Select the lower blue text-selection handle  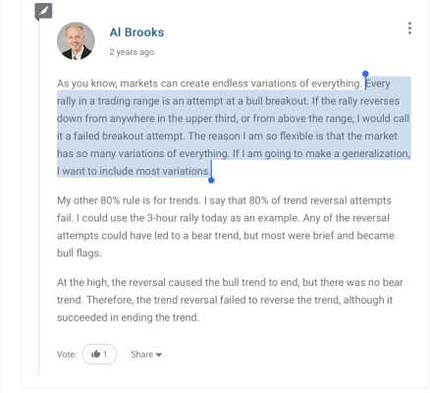[x=211, y=180]
